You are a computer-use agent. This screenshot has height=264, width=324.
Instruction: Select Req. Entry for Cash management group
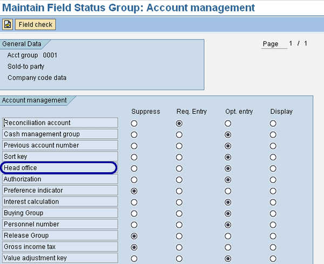pos(180,134)
